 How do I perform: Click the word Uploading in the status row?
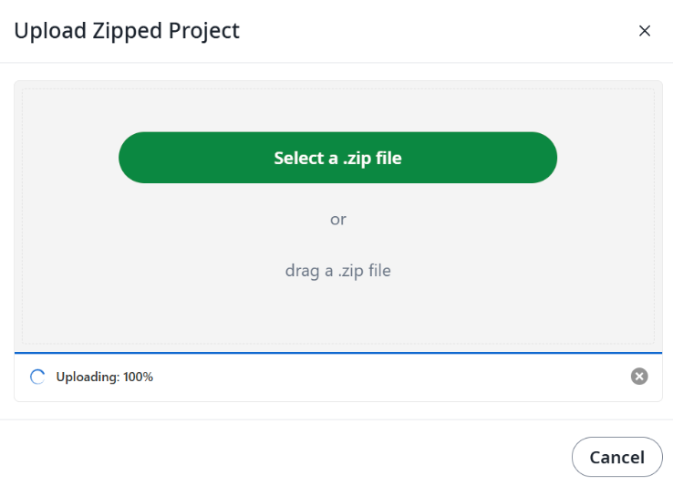88,377
